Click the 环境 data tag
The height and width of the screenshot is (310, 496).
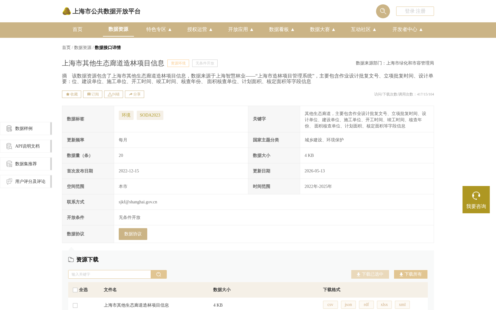126,115
